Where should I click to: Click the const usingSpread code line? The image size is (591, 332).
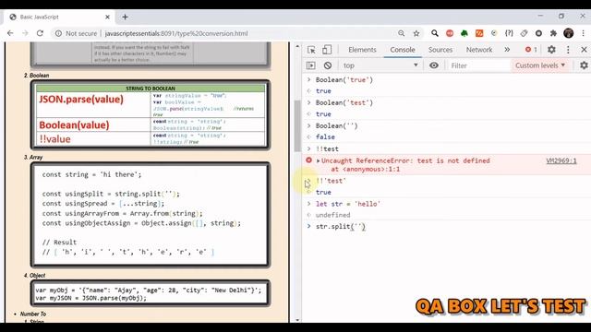point(103,204)
